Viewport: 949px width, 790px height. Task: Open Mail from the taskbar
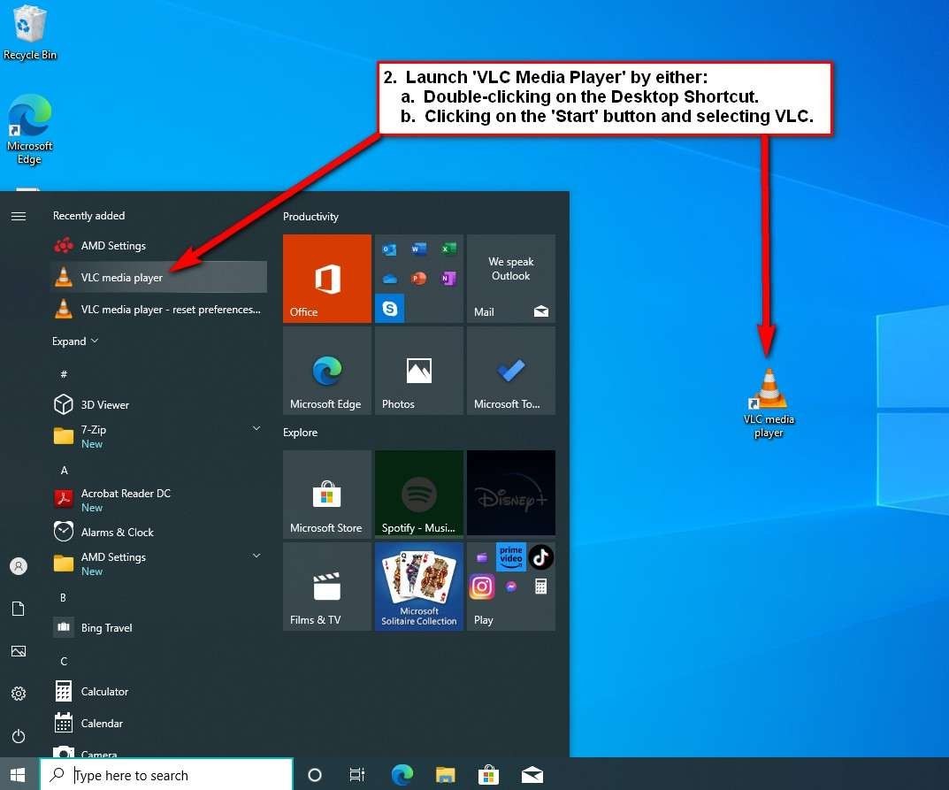532,774
